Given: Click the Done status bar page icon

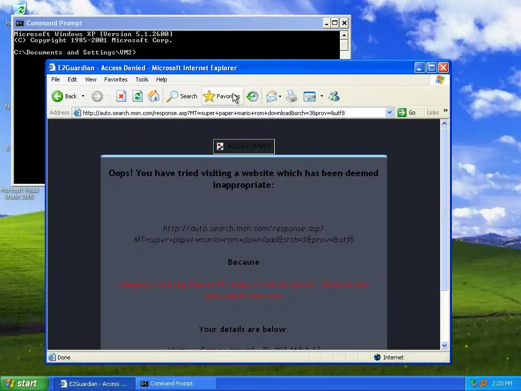Looking at the screenshot, I should 52,357.
